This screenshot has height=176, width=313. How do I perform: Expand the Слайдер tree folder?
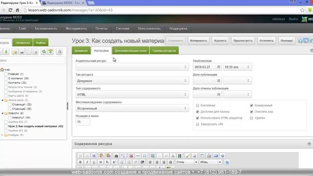point(2,135)
